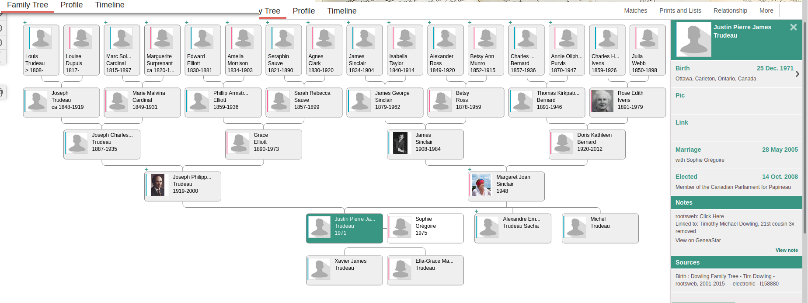
Task: Select the Grace Elliott 1890-1973 card
Action: click(x=263, y=144)
